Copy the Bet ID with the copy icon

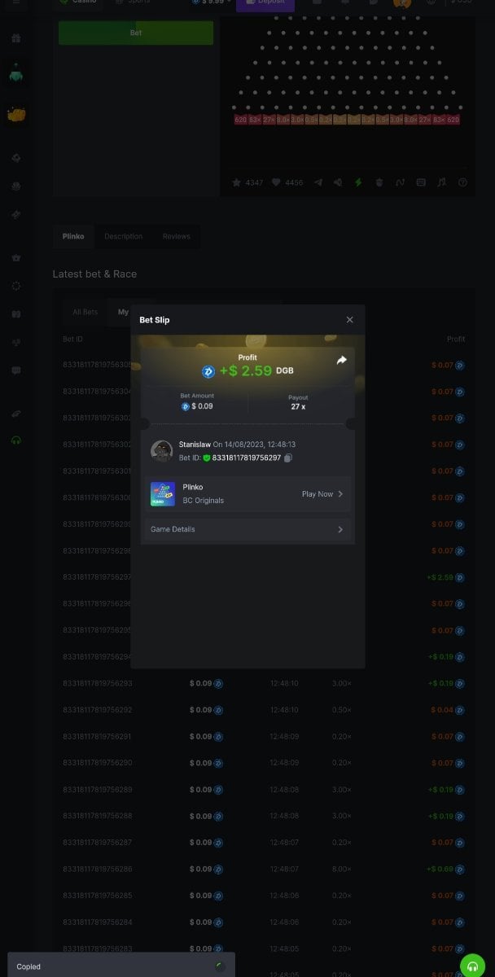[x=288, y=458]
